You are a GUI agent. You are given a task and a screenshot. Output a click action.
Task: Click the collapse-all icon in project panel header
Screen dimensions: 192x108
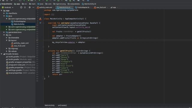[x=25, y=7]
